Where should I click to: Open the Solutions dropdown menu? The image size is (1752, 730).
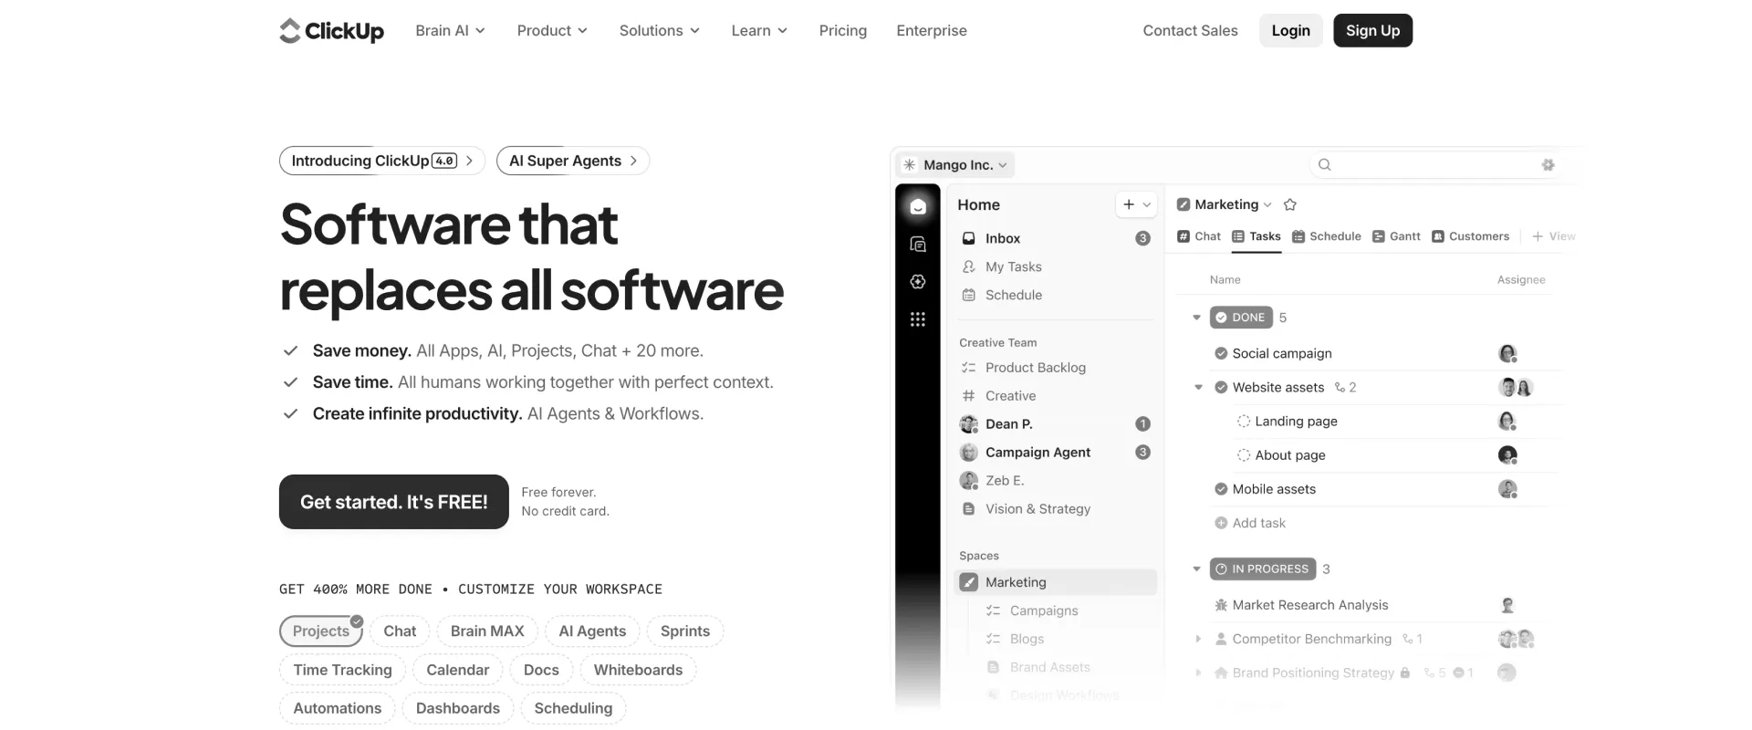[x=660, y=30]
